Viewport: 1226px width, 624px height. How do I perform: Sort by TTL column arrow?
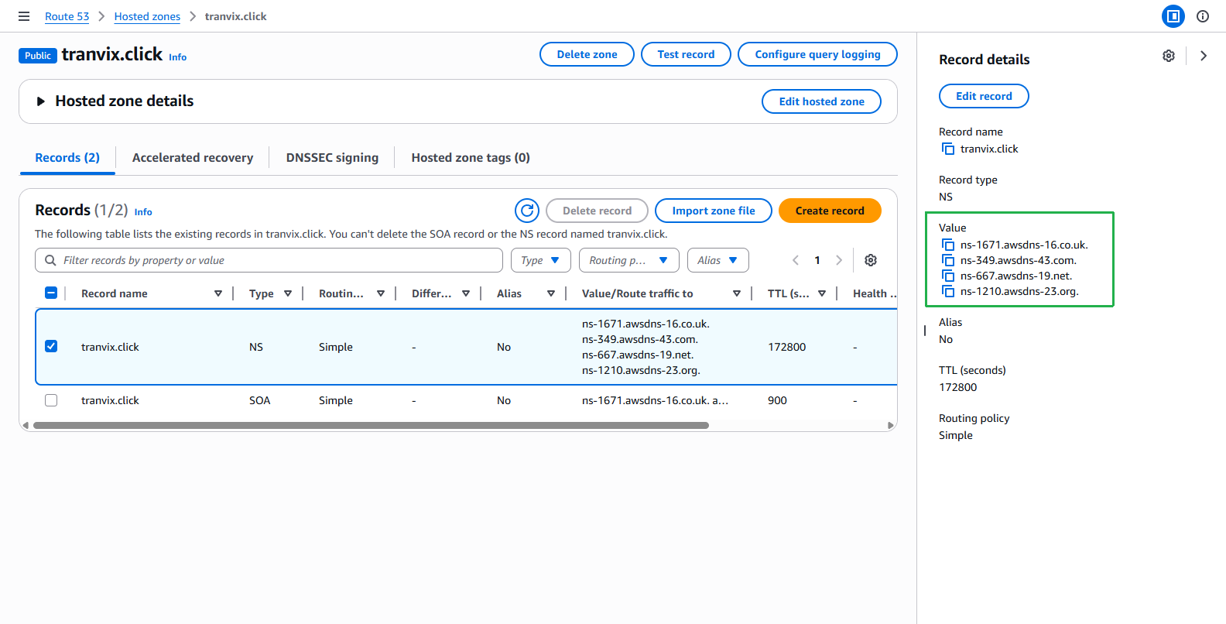coord(822,293)
